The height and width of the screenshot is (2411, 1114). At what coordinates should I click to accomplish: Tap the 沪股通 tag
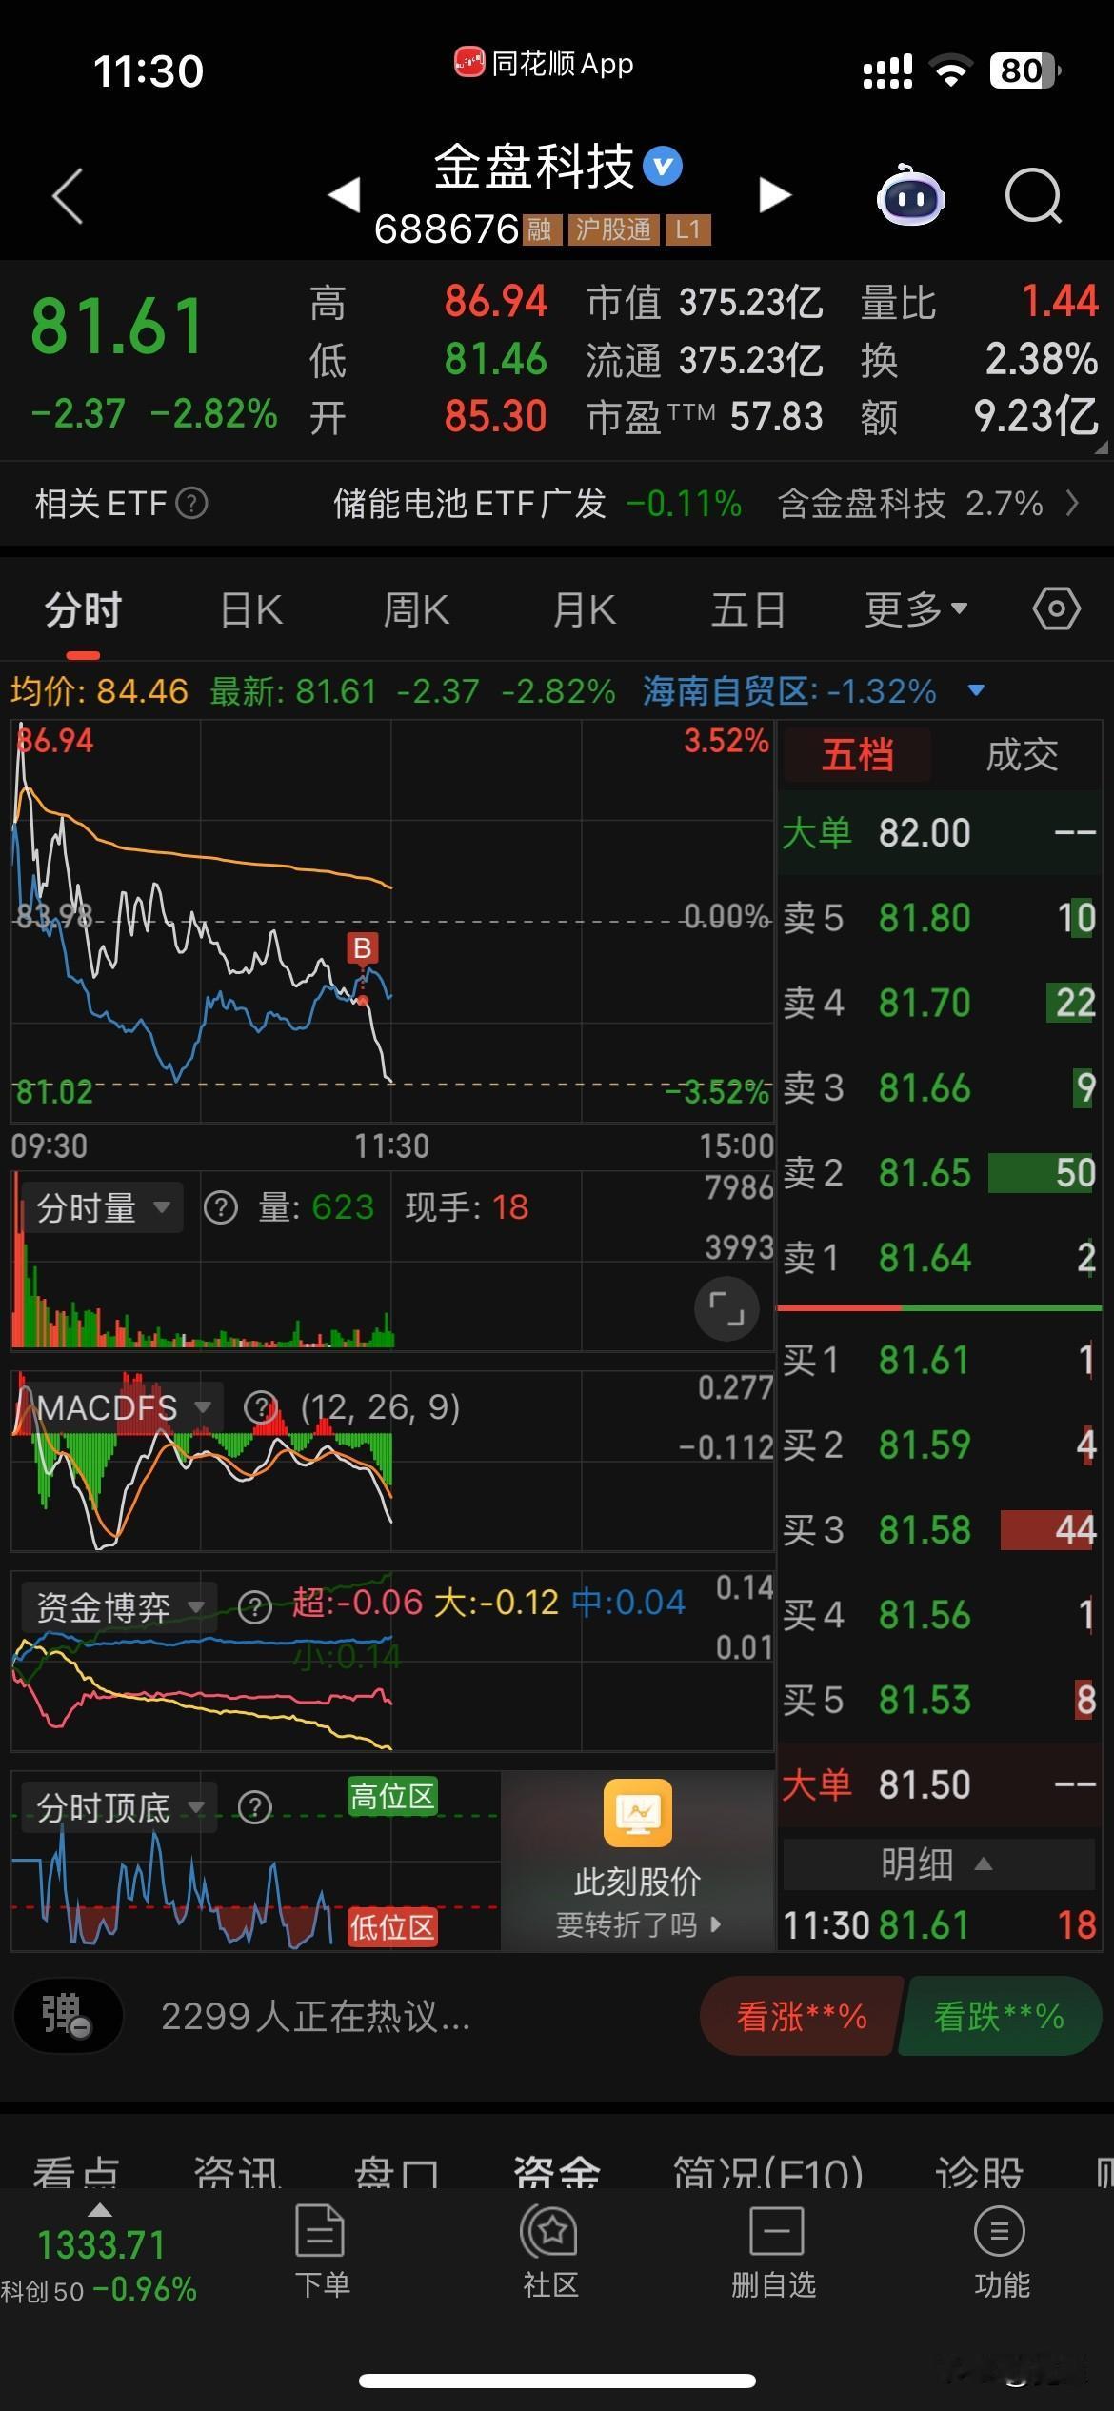click(613, 229)
